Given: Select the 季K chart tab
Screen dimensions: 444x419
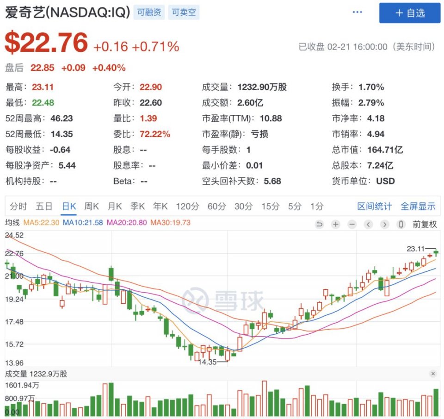Looking at the screenshot, I should 137,206.
